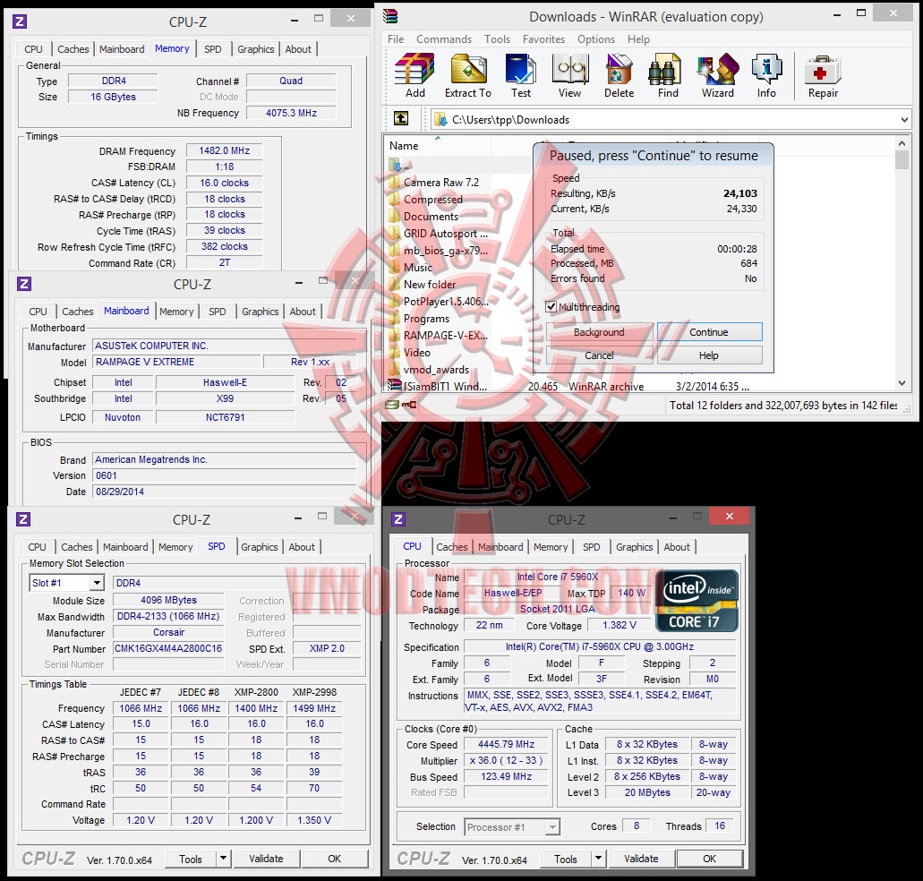Click the Add archive icon in WinRAR
The image size is (923, 881).
click(414, 69)
